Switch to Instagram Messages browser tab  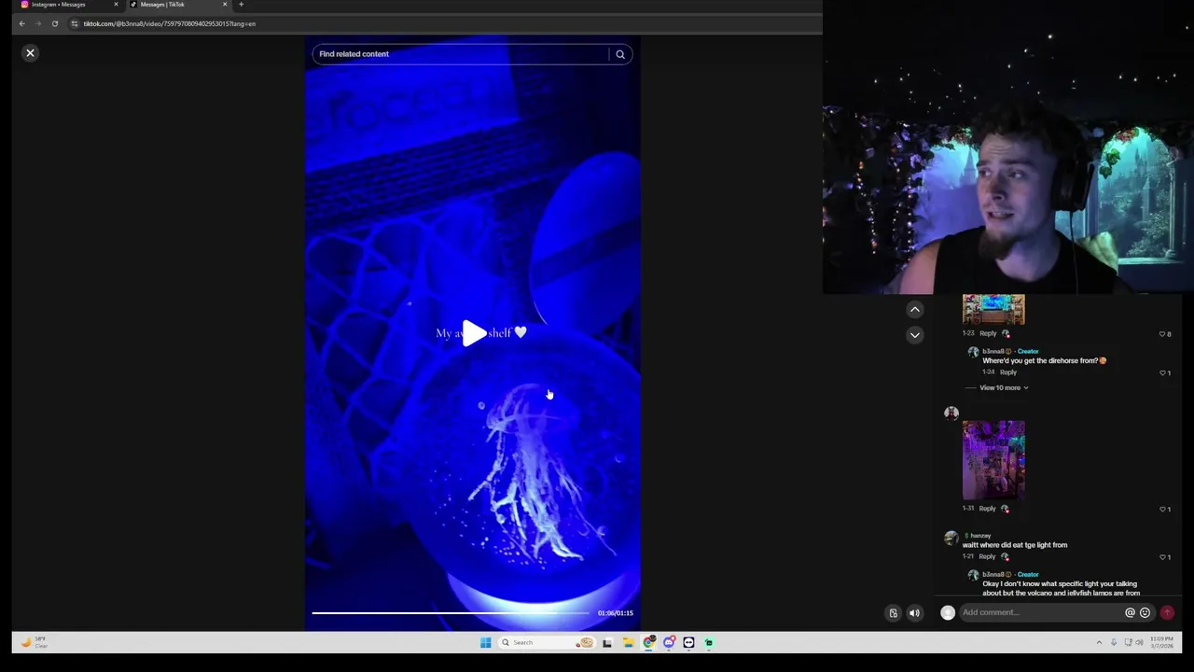65,5
